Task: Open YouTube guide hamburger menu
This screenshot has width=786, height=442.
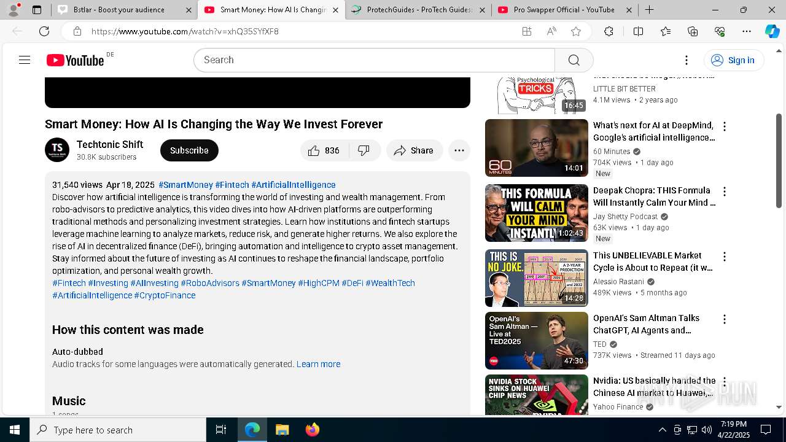Action: pyautogui.click(x=25, y=60)
